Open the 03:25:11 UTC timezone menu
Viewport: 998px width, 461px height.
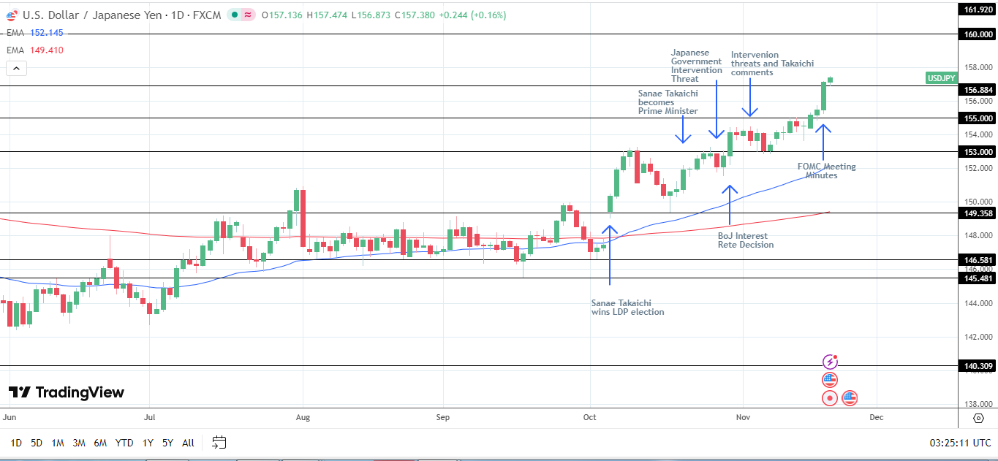(960, 443)
